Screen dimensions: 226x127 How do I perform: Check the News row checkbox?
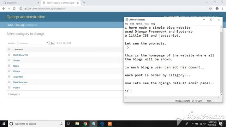click(9, 66)
